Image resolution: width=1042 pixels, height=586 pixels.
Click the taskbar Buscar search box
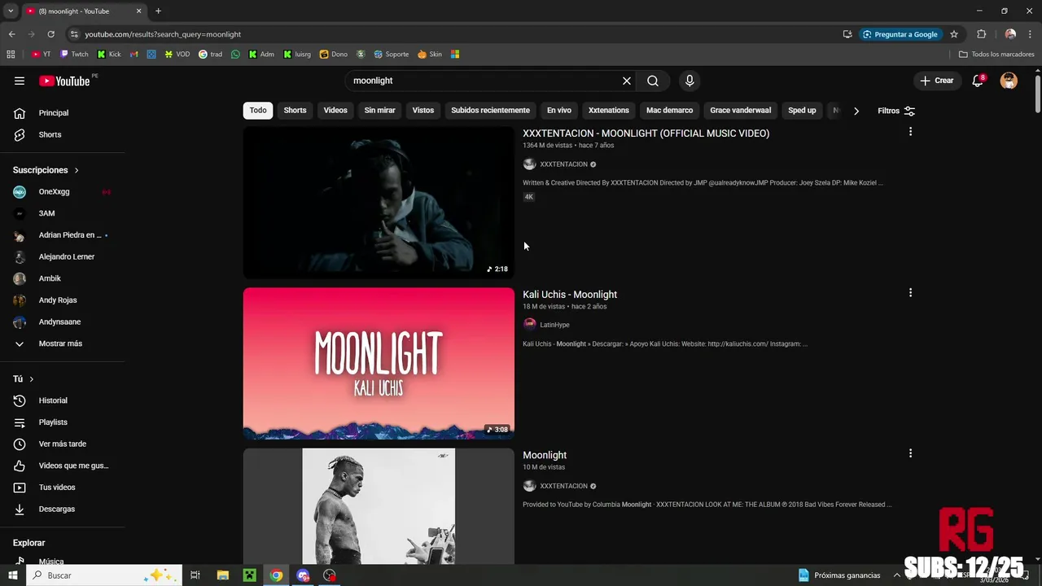(103, 575)
